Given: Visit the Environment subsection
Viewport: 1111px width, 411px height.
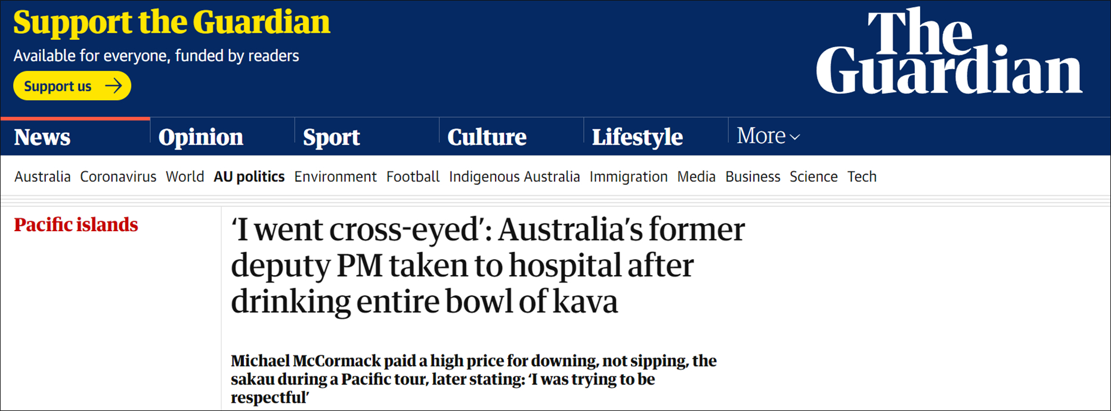Looking at the screenshot, I should (335, 177).
